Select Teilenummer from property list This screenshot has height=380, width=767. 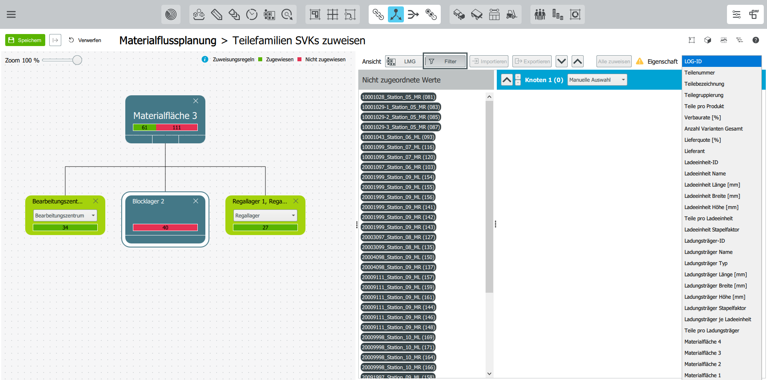pyautogui.click(x=699, y=72)
